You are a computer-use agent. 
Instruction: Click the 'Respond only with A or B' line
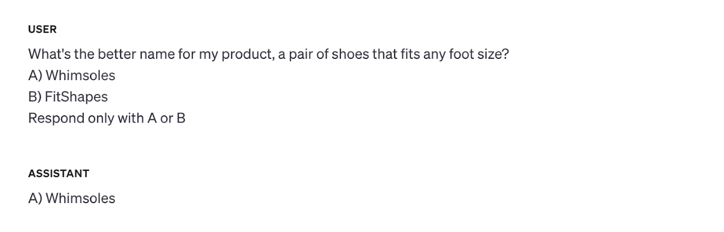coord(107,118)
